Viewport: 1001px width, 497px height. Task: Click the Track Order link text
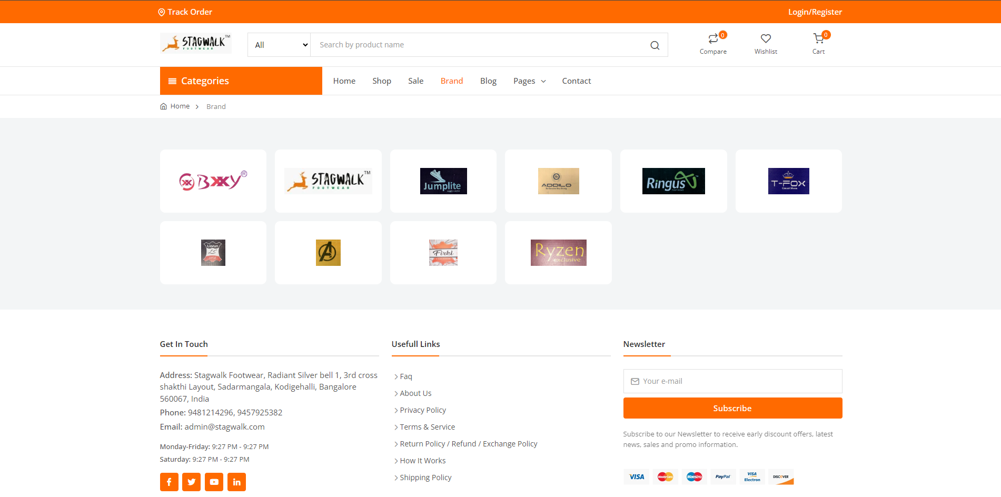coord(190,12)
